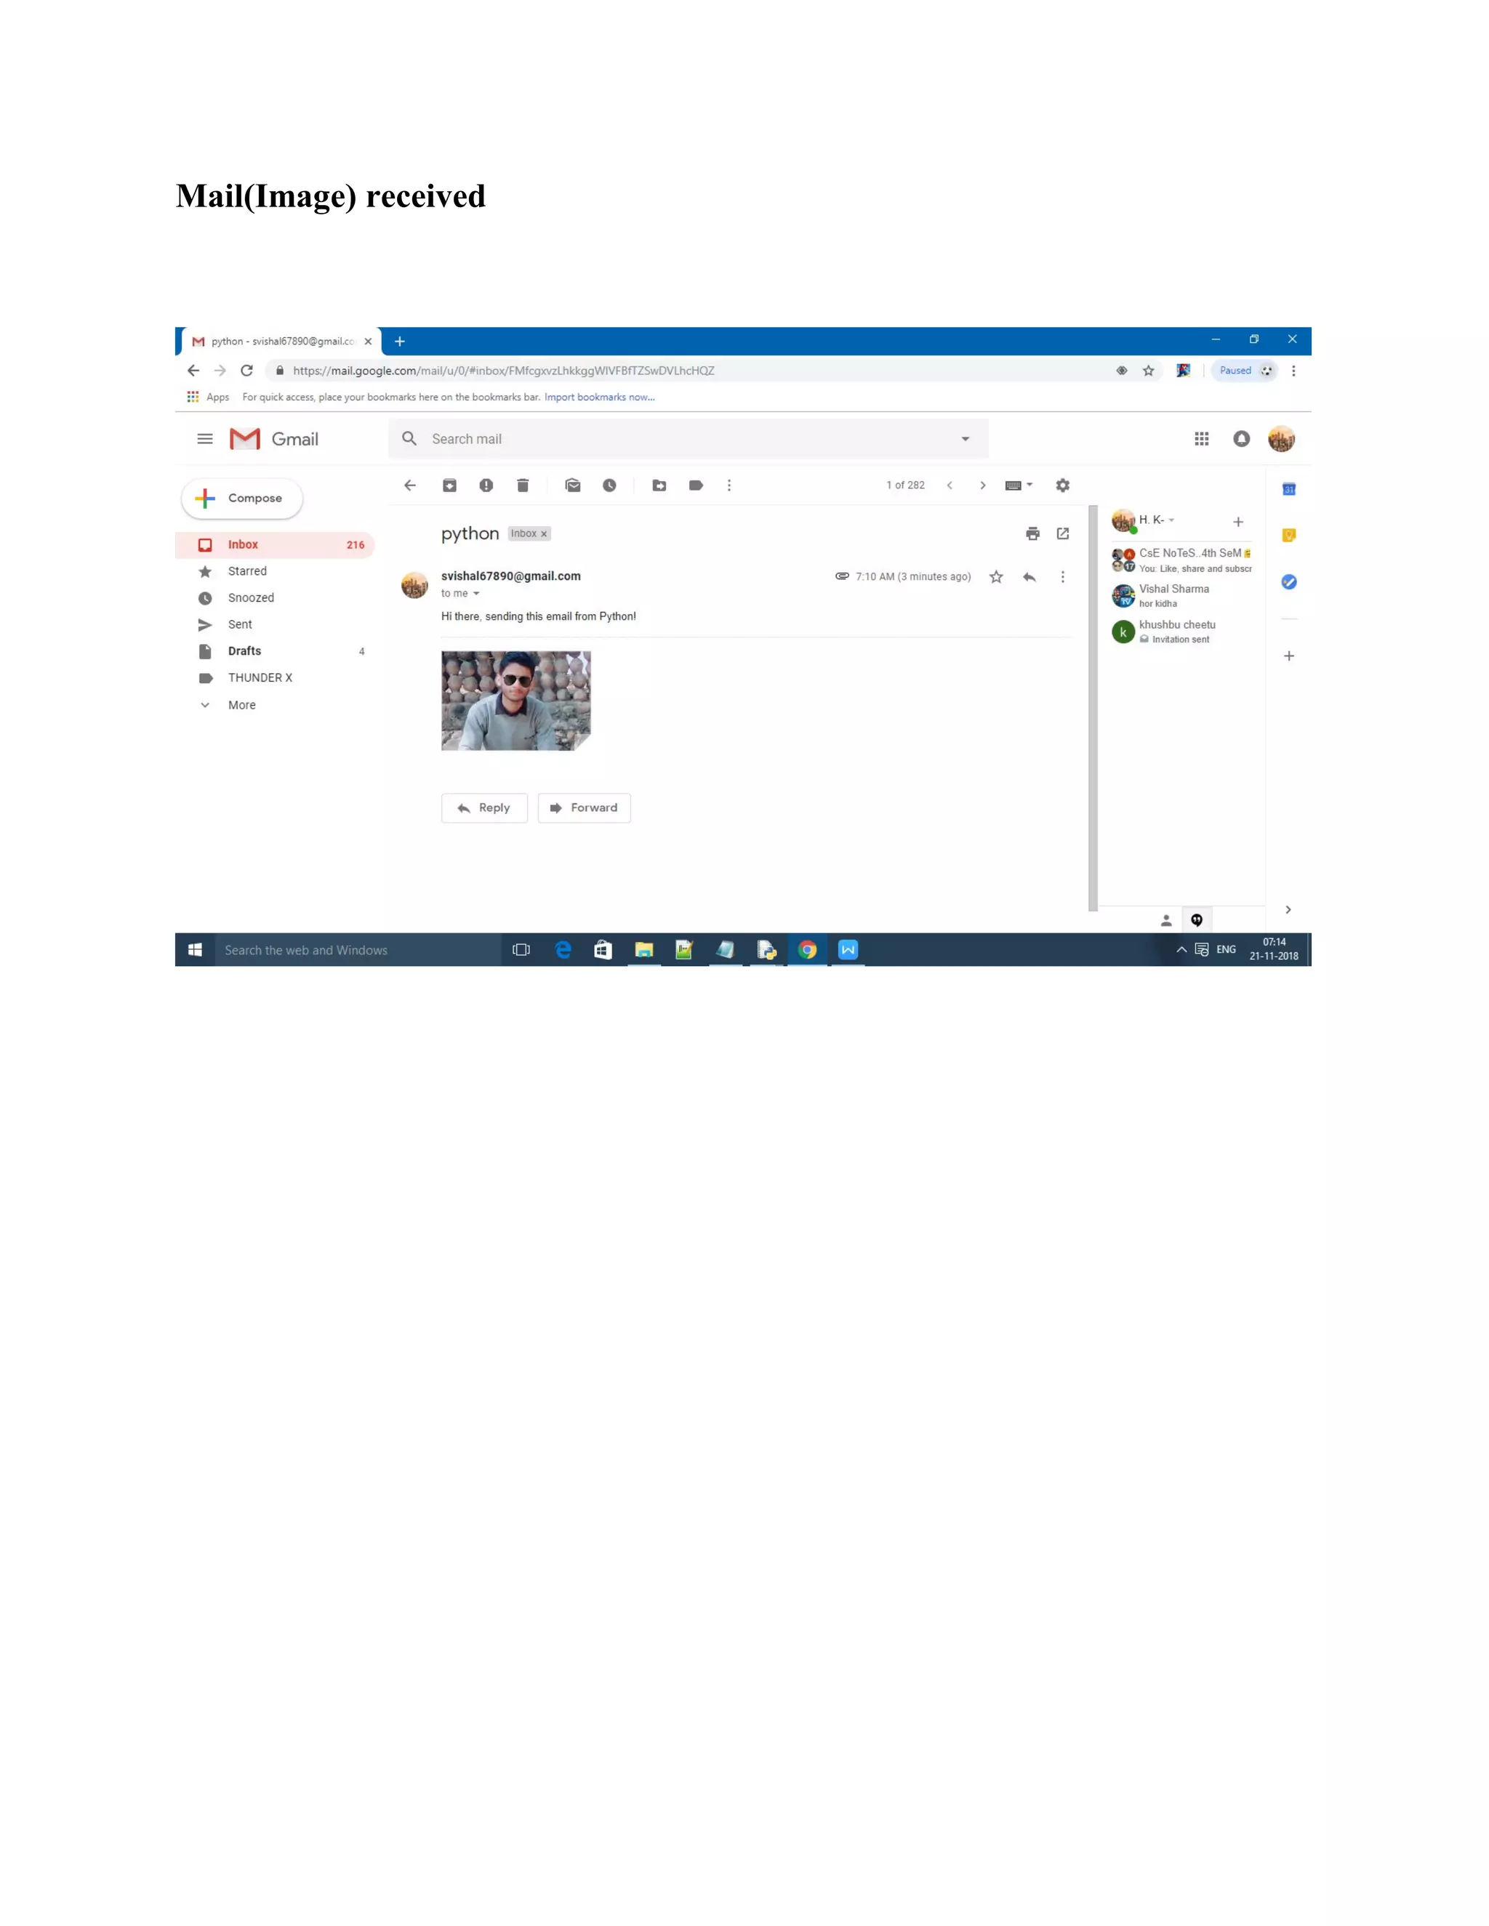Screen dimensions: 1489x1926
Task: Click the reply arrow icon beside the star
Action: (1030, 577)
